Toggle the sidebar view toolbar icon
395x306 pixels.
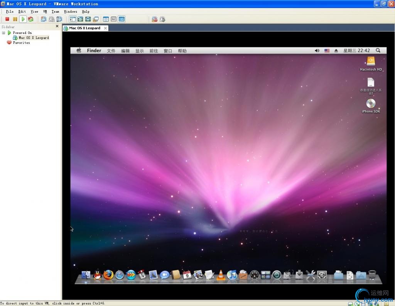[x=73, y=19]
